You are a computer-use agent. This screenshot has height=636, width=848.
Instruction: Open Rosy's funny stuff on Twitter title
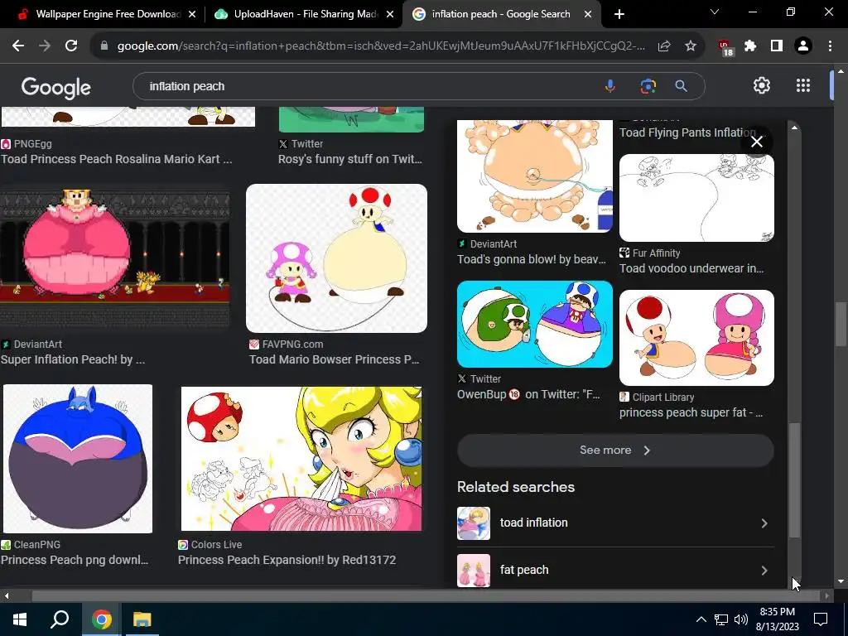pyautogui.click(x=350, y=159)
